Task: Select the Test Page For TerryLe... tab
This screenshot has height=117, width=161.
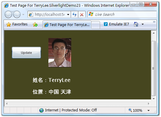Action: [x=67, y=25]
